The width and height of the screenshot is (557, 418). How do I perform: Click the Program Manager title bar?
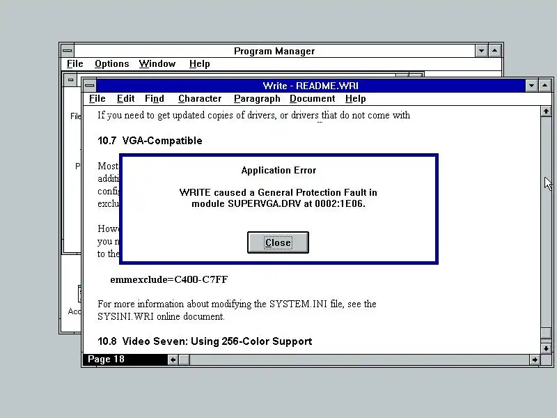[x=274, y=51]
